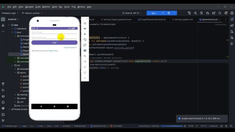Viewport: 235px width, 132px height.
Task: Open Running Devices in right sidebar
Action: tap(232, 38)
